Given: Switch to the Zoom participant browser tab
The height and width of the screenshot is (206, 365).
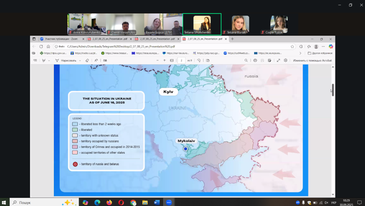Looking at the screenshot, I should [62, 39].
